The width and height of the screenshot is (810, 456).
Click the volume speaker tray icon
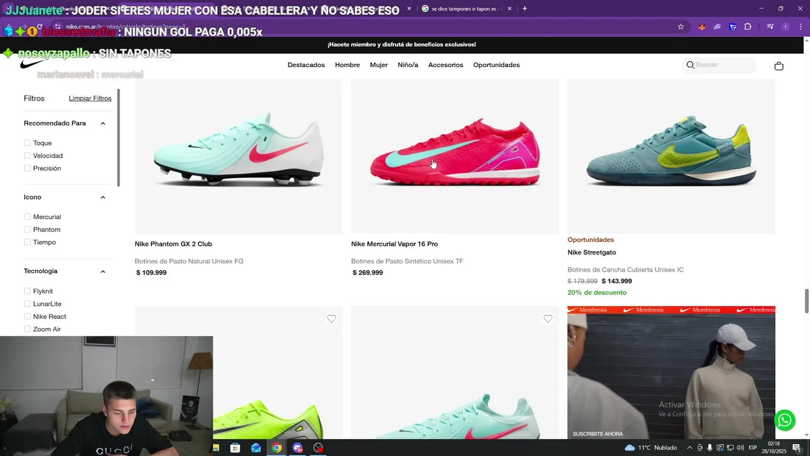pyautogui.click(x=740, y=448)
